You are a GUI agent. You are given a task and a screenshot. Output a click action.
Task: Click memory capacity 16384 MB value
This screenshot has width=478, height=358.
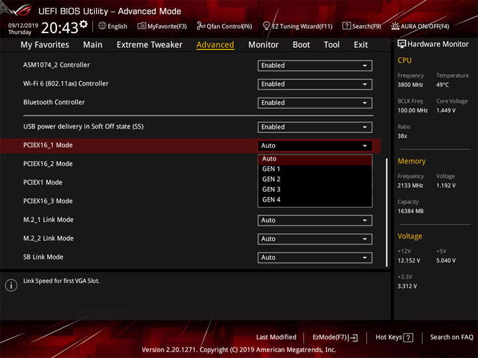coord(410,211)
